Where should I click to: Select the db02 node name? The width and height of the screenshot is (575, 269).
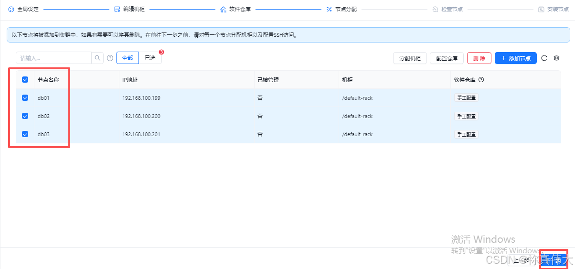43,116
